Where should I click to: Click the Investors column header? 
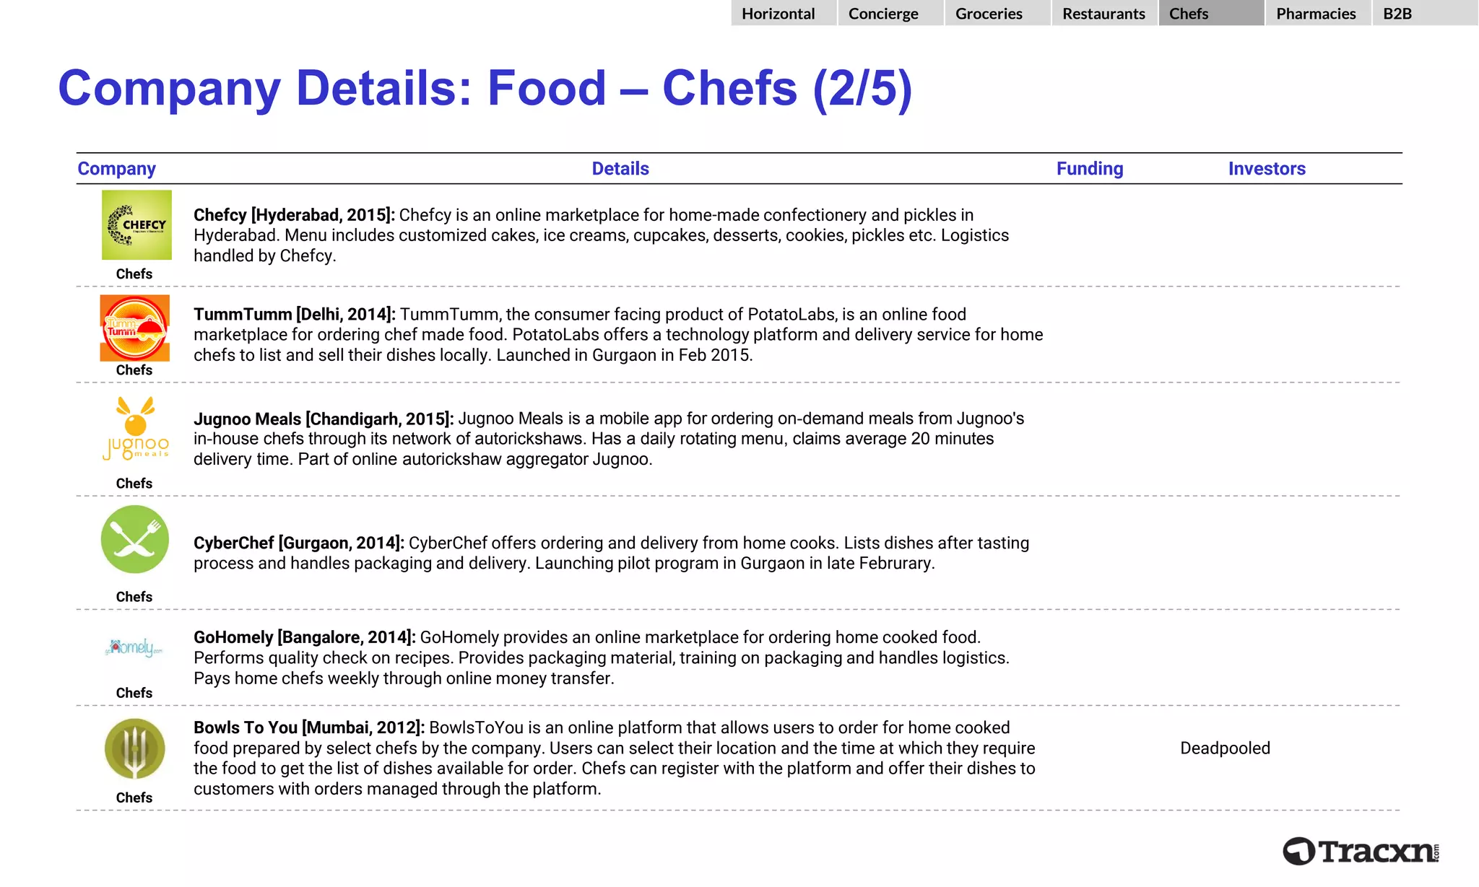(x=1267, y=169)
